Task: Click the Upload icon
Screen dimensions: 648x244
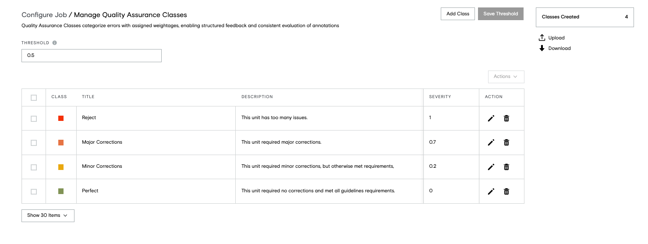Action: tap(542, 38)
